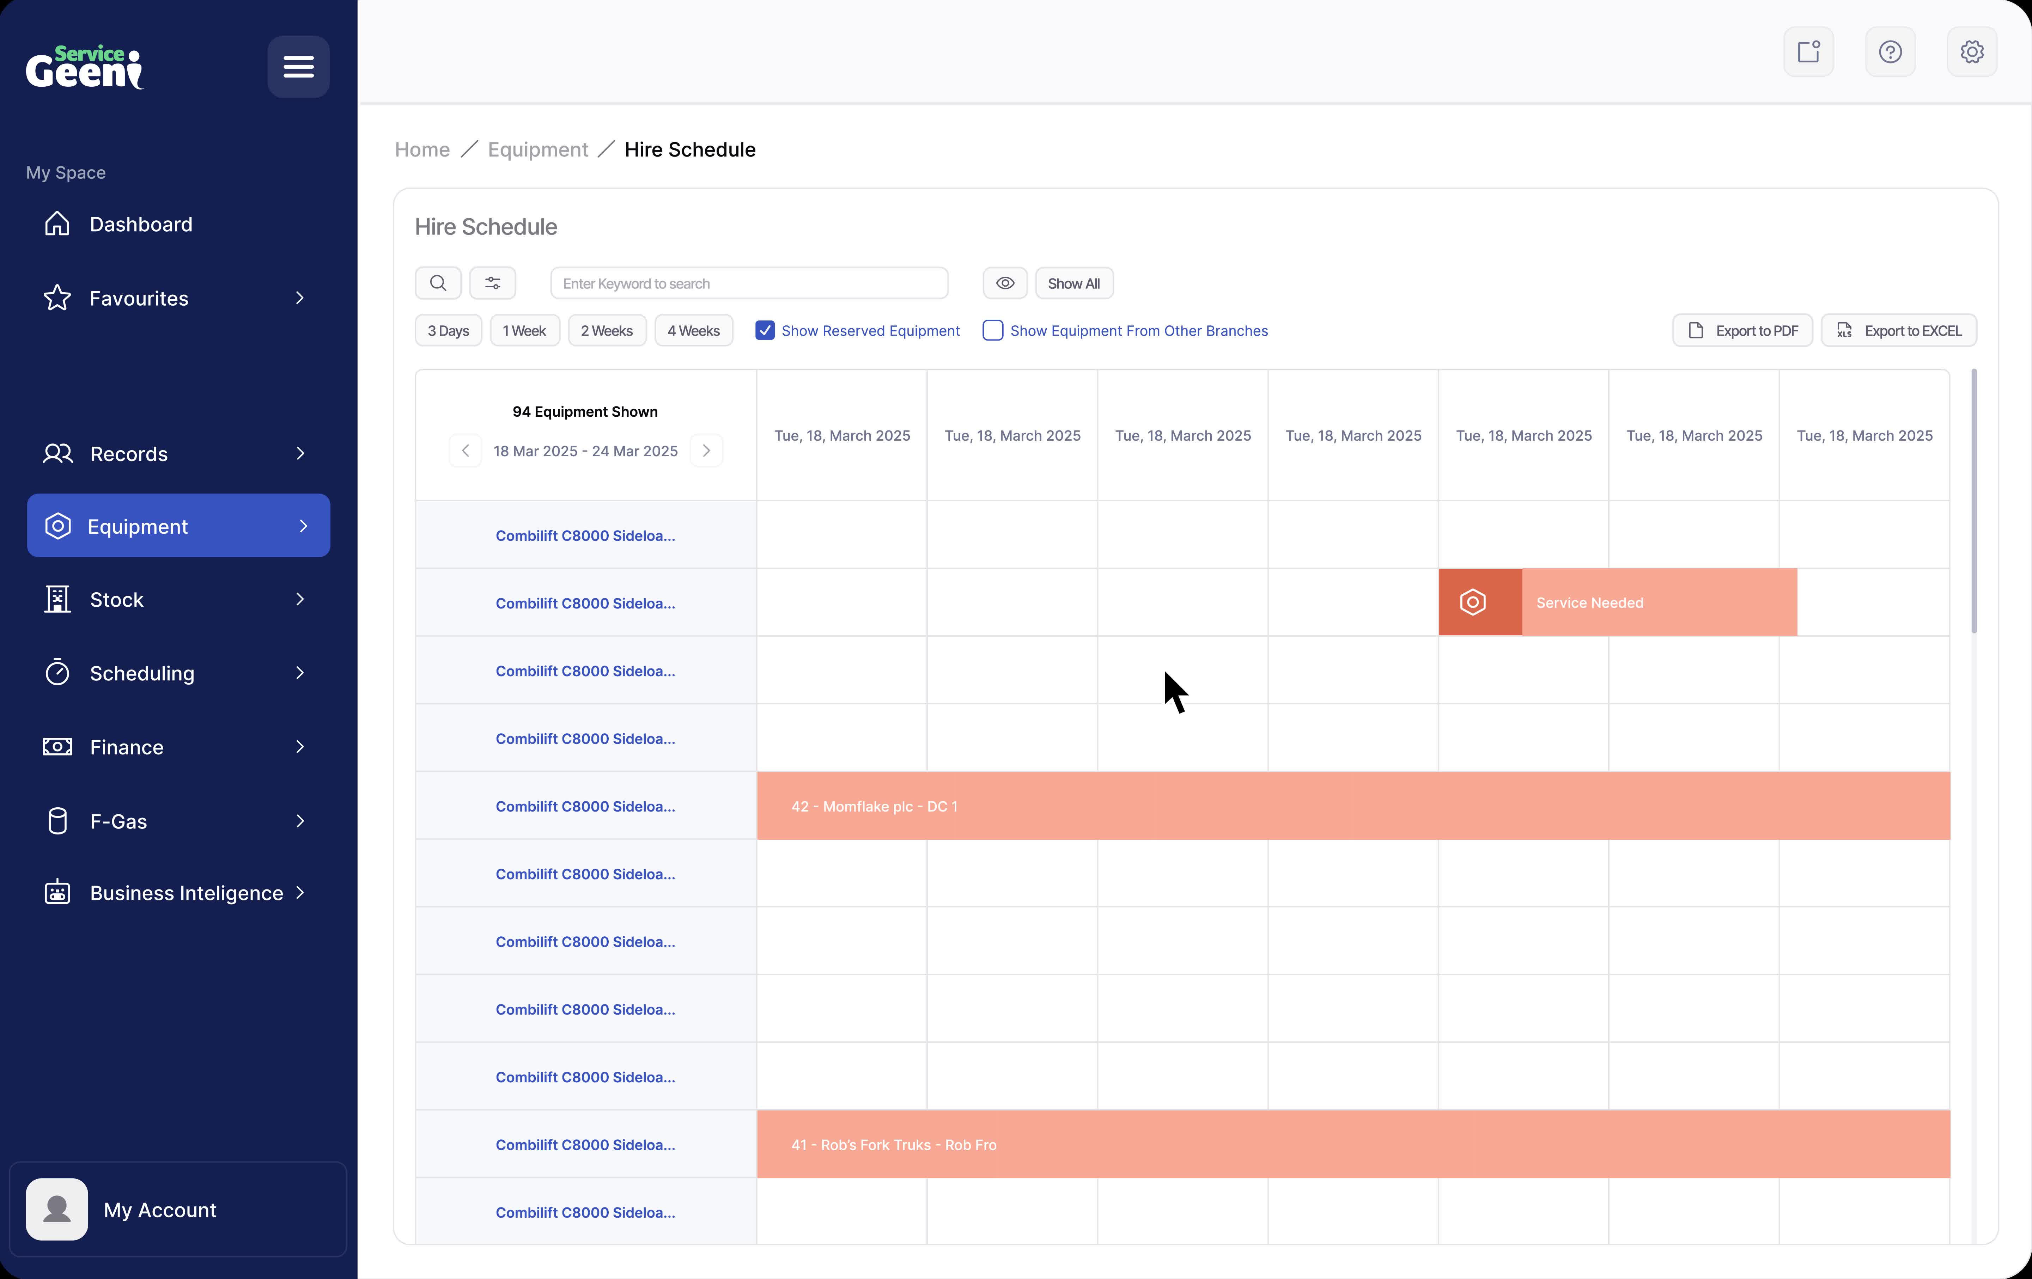Click the Dashboard home icon
Screen dimensions: 2032x1279
(x=57, y=224)
